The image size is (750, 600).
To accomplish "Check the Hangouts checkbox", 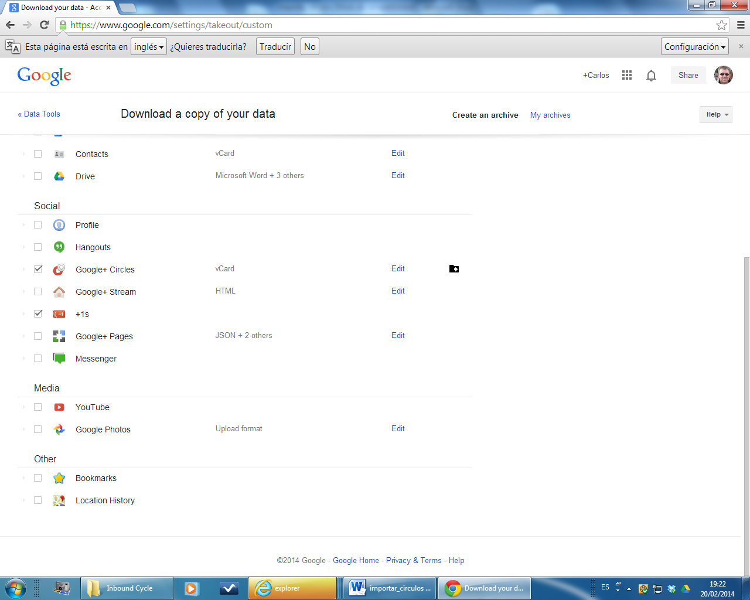I will pyautogui.click(x=38, y=247).
